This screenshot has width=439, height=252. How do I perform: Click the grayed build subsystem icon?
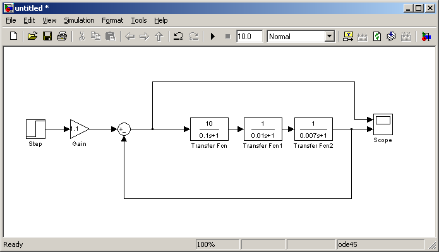[406, 37]
